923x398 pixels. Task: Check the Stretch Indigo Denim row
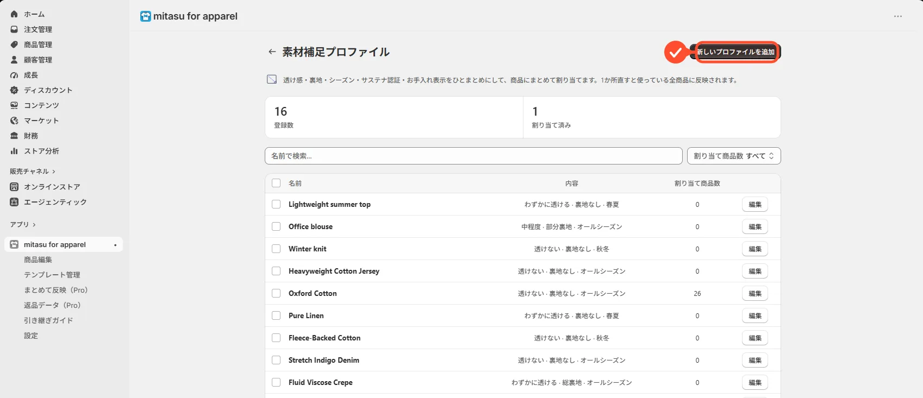click(276, 360)
